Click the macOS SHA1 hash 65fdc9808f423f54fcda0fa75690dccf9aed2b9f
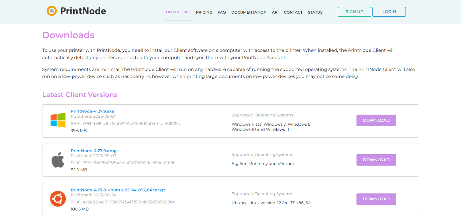 click(x=129, y=163)
